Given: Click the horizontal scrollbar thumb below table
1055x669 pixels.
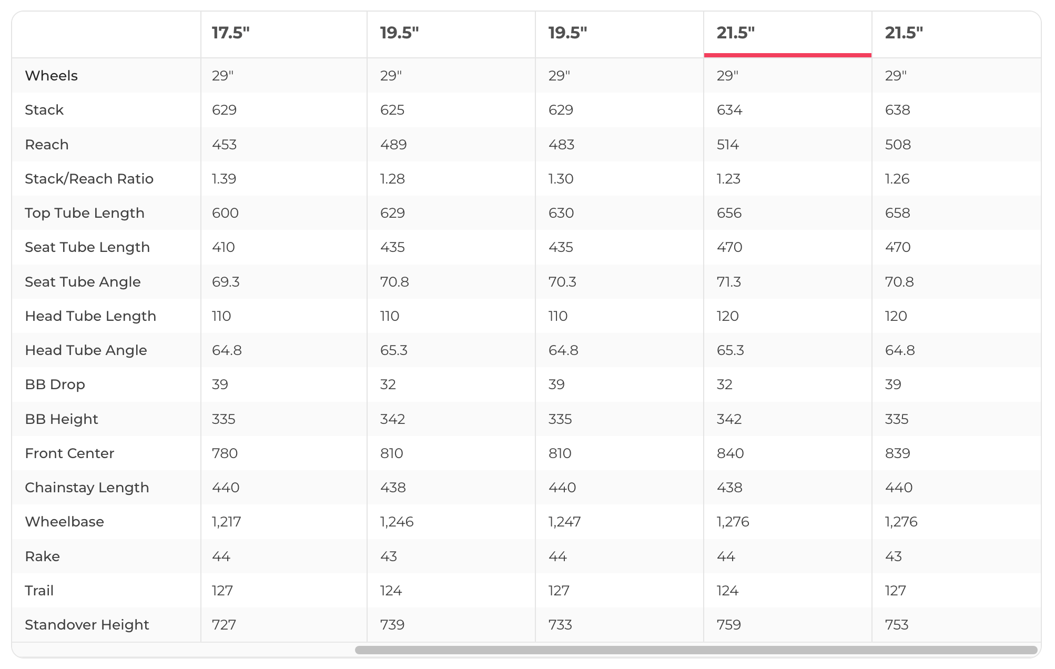Looking at the screenshot, I should pos(695,650).
